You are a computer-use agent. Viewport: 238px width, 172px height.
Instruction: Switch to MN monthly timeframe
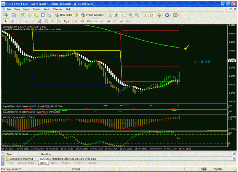[x=128, y=21]
